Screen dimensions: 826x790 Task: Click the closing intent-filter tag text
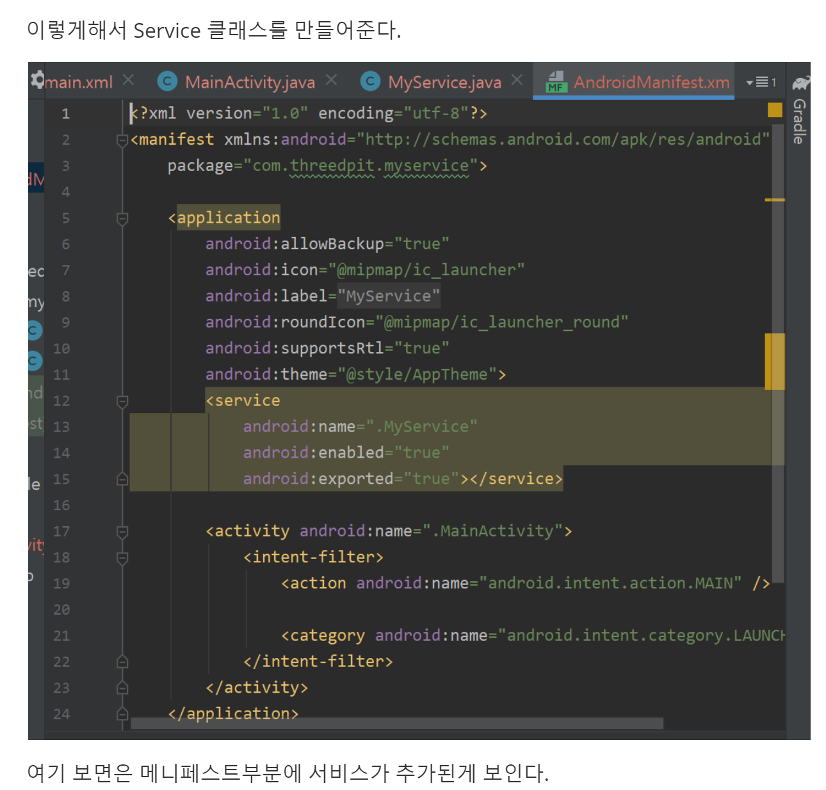(x=318, y=661)
